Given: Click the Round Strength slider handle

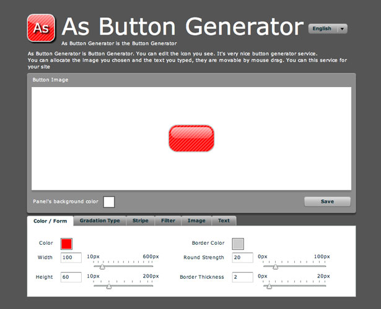Looking at the screenshot, I should pyautogui.click(x=275, y=266).
